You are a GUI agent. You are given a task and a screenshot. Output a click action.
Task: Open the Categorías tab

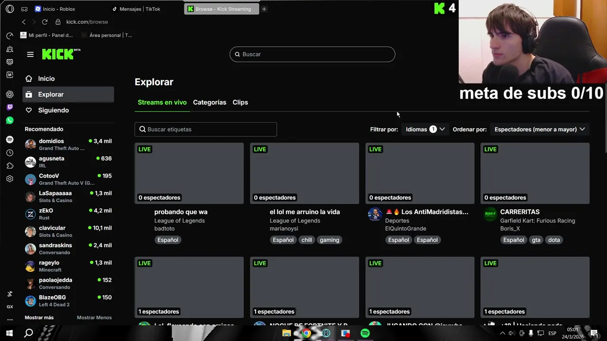[x=210, y=102]
